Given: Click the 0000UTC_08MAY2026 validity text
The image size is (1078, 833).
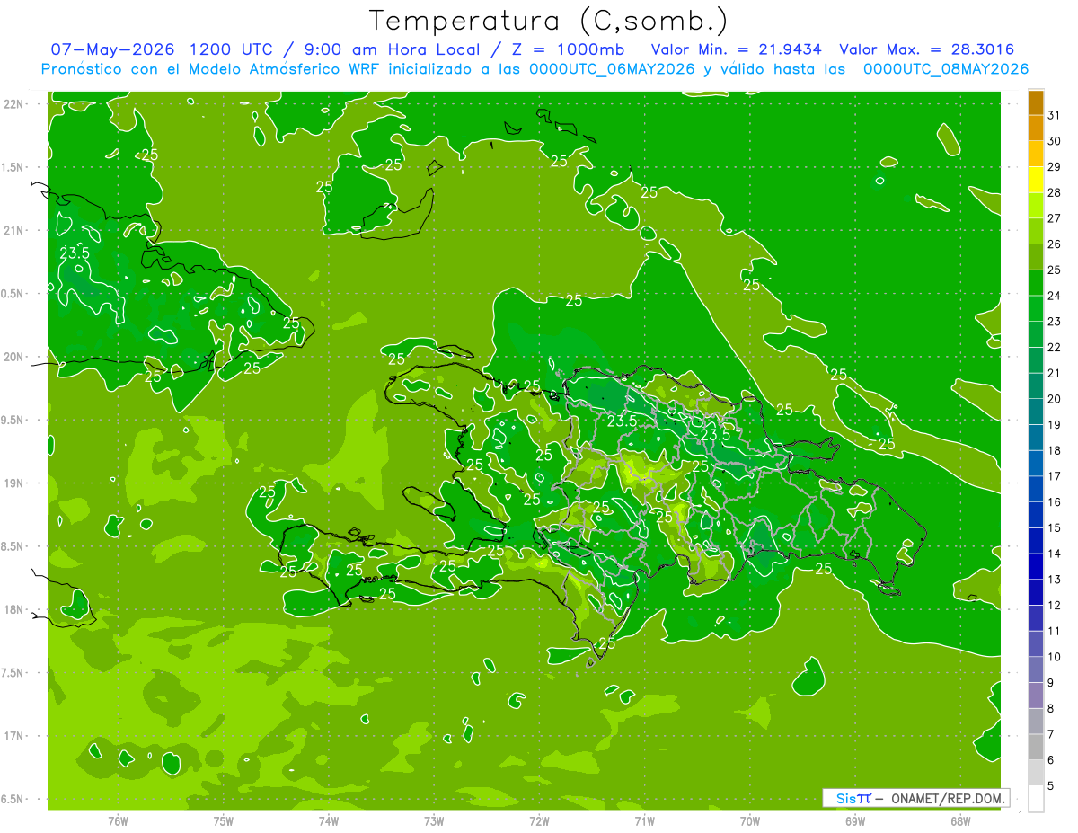Looking at the screenshot, I should pos(946,69).
